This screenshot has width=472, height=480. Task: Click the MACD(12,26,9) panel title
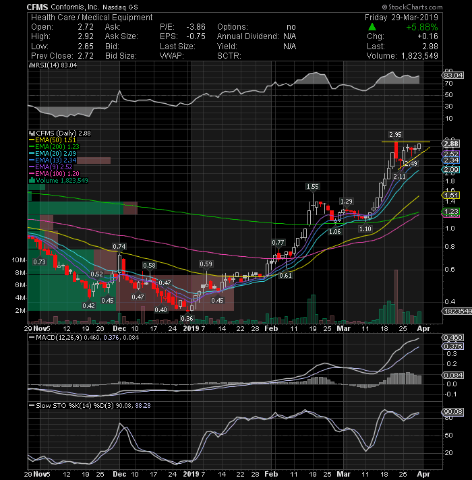click(59, 337)
